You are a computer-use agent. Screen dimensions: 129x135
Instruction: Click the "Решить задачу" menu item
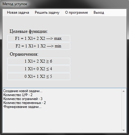[x=47, y=12]
